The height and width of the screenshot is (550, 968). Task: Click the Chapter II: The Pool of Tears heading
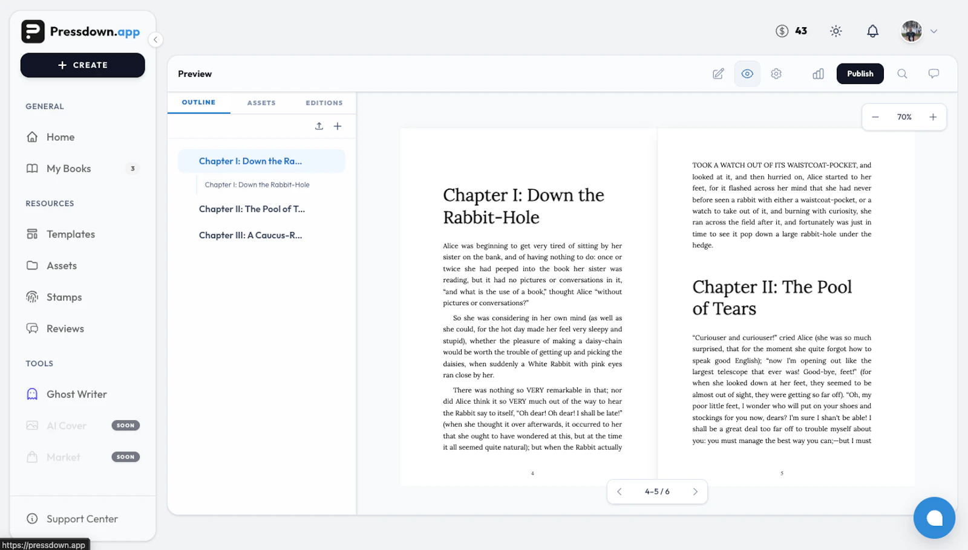(x=772, y=298)
